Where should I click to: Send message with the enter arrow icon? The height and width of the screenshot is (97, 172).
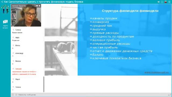170,95
